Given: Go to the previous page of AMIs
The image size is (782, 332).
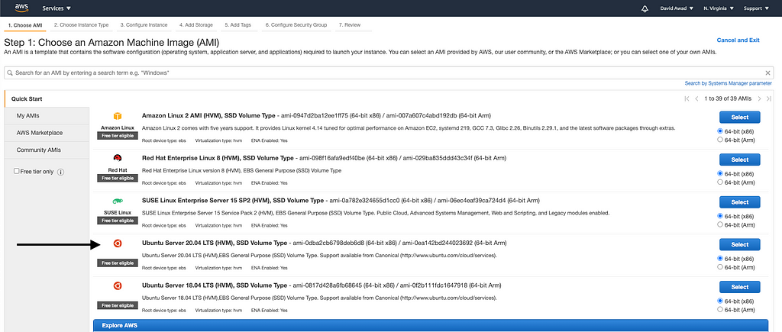Looking at the screenshot, I should (x=696, y=98).
